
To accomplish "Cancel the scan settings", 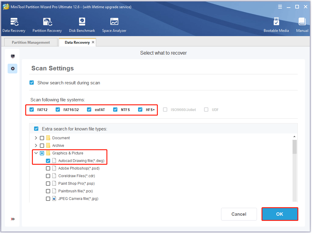I will point(239,214).
